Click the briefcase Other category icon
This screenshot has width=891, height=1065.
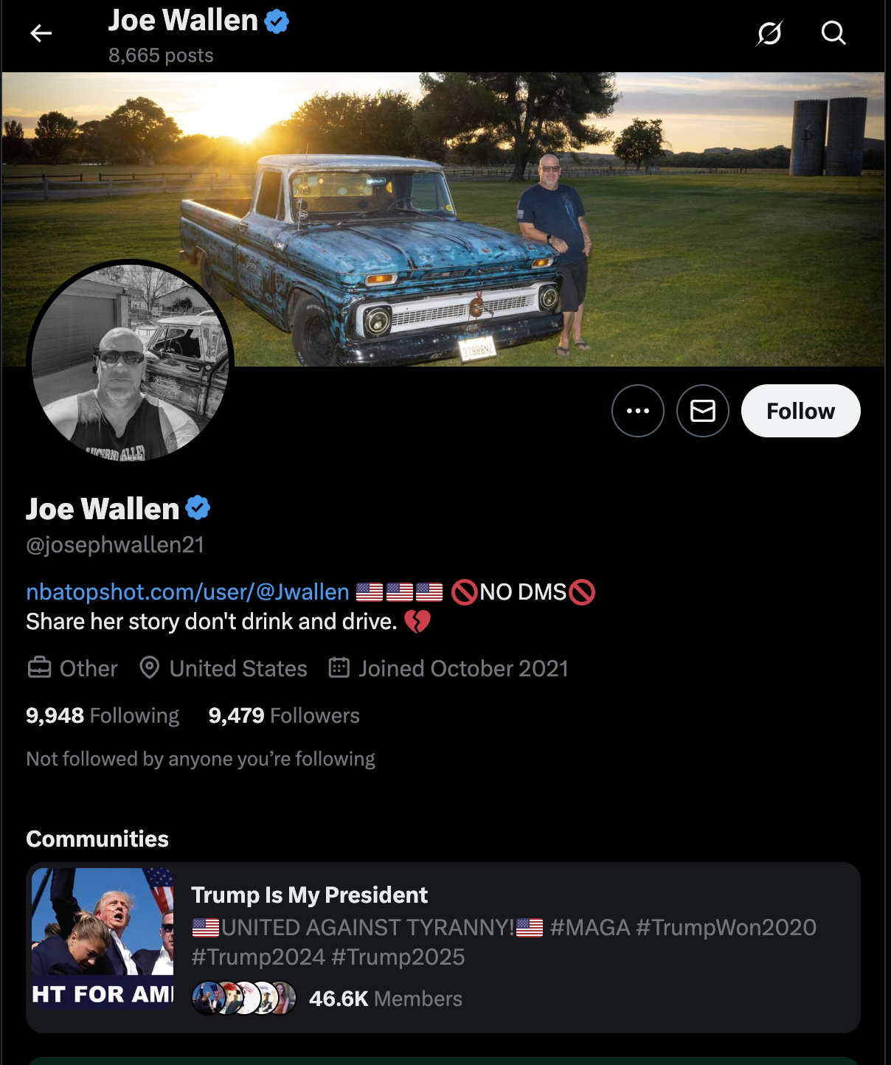(39, 668)
